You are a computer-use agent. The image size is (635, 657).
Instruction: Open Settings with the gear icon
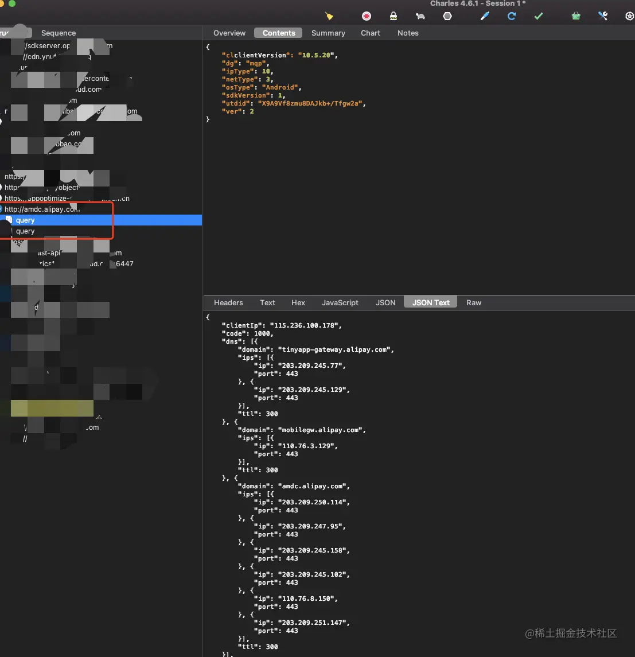pyautogui.click(x=630, y=16)
